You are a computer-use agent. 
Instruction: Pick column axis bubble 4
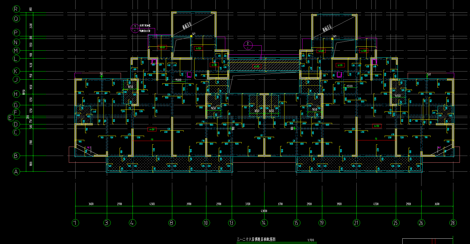point(133,223)
